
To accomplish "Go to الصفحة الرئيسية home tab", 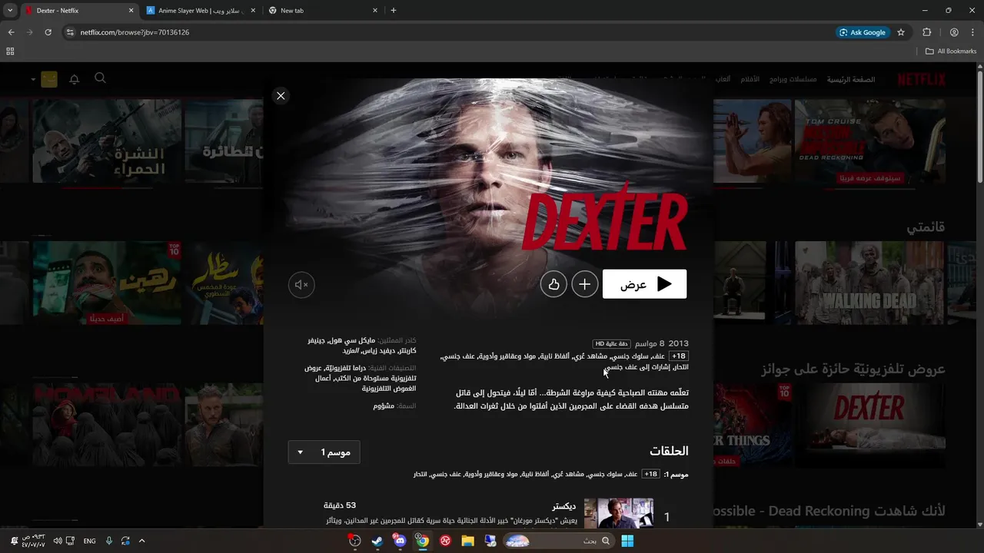I will pyautogui.click(x=851, y=79).
